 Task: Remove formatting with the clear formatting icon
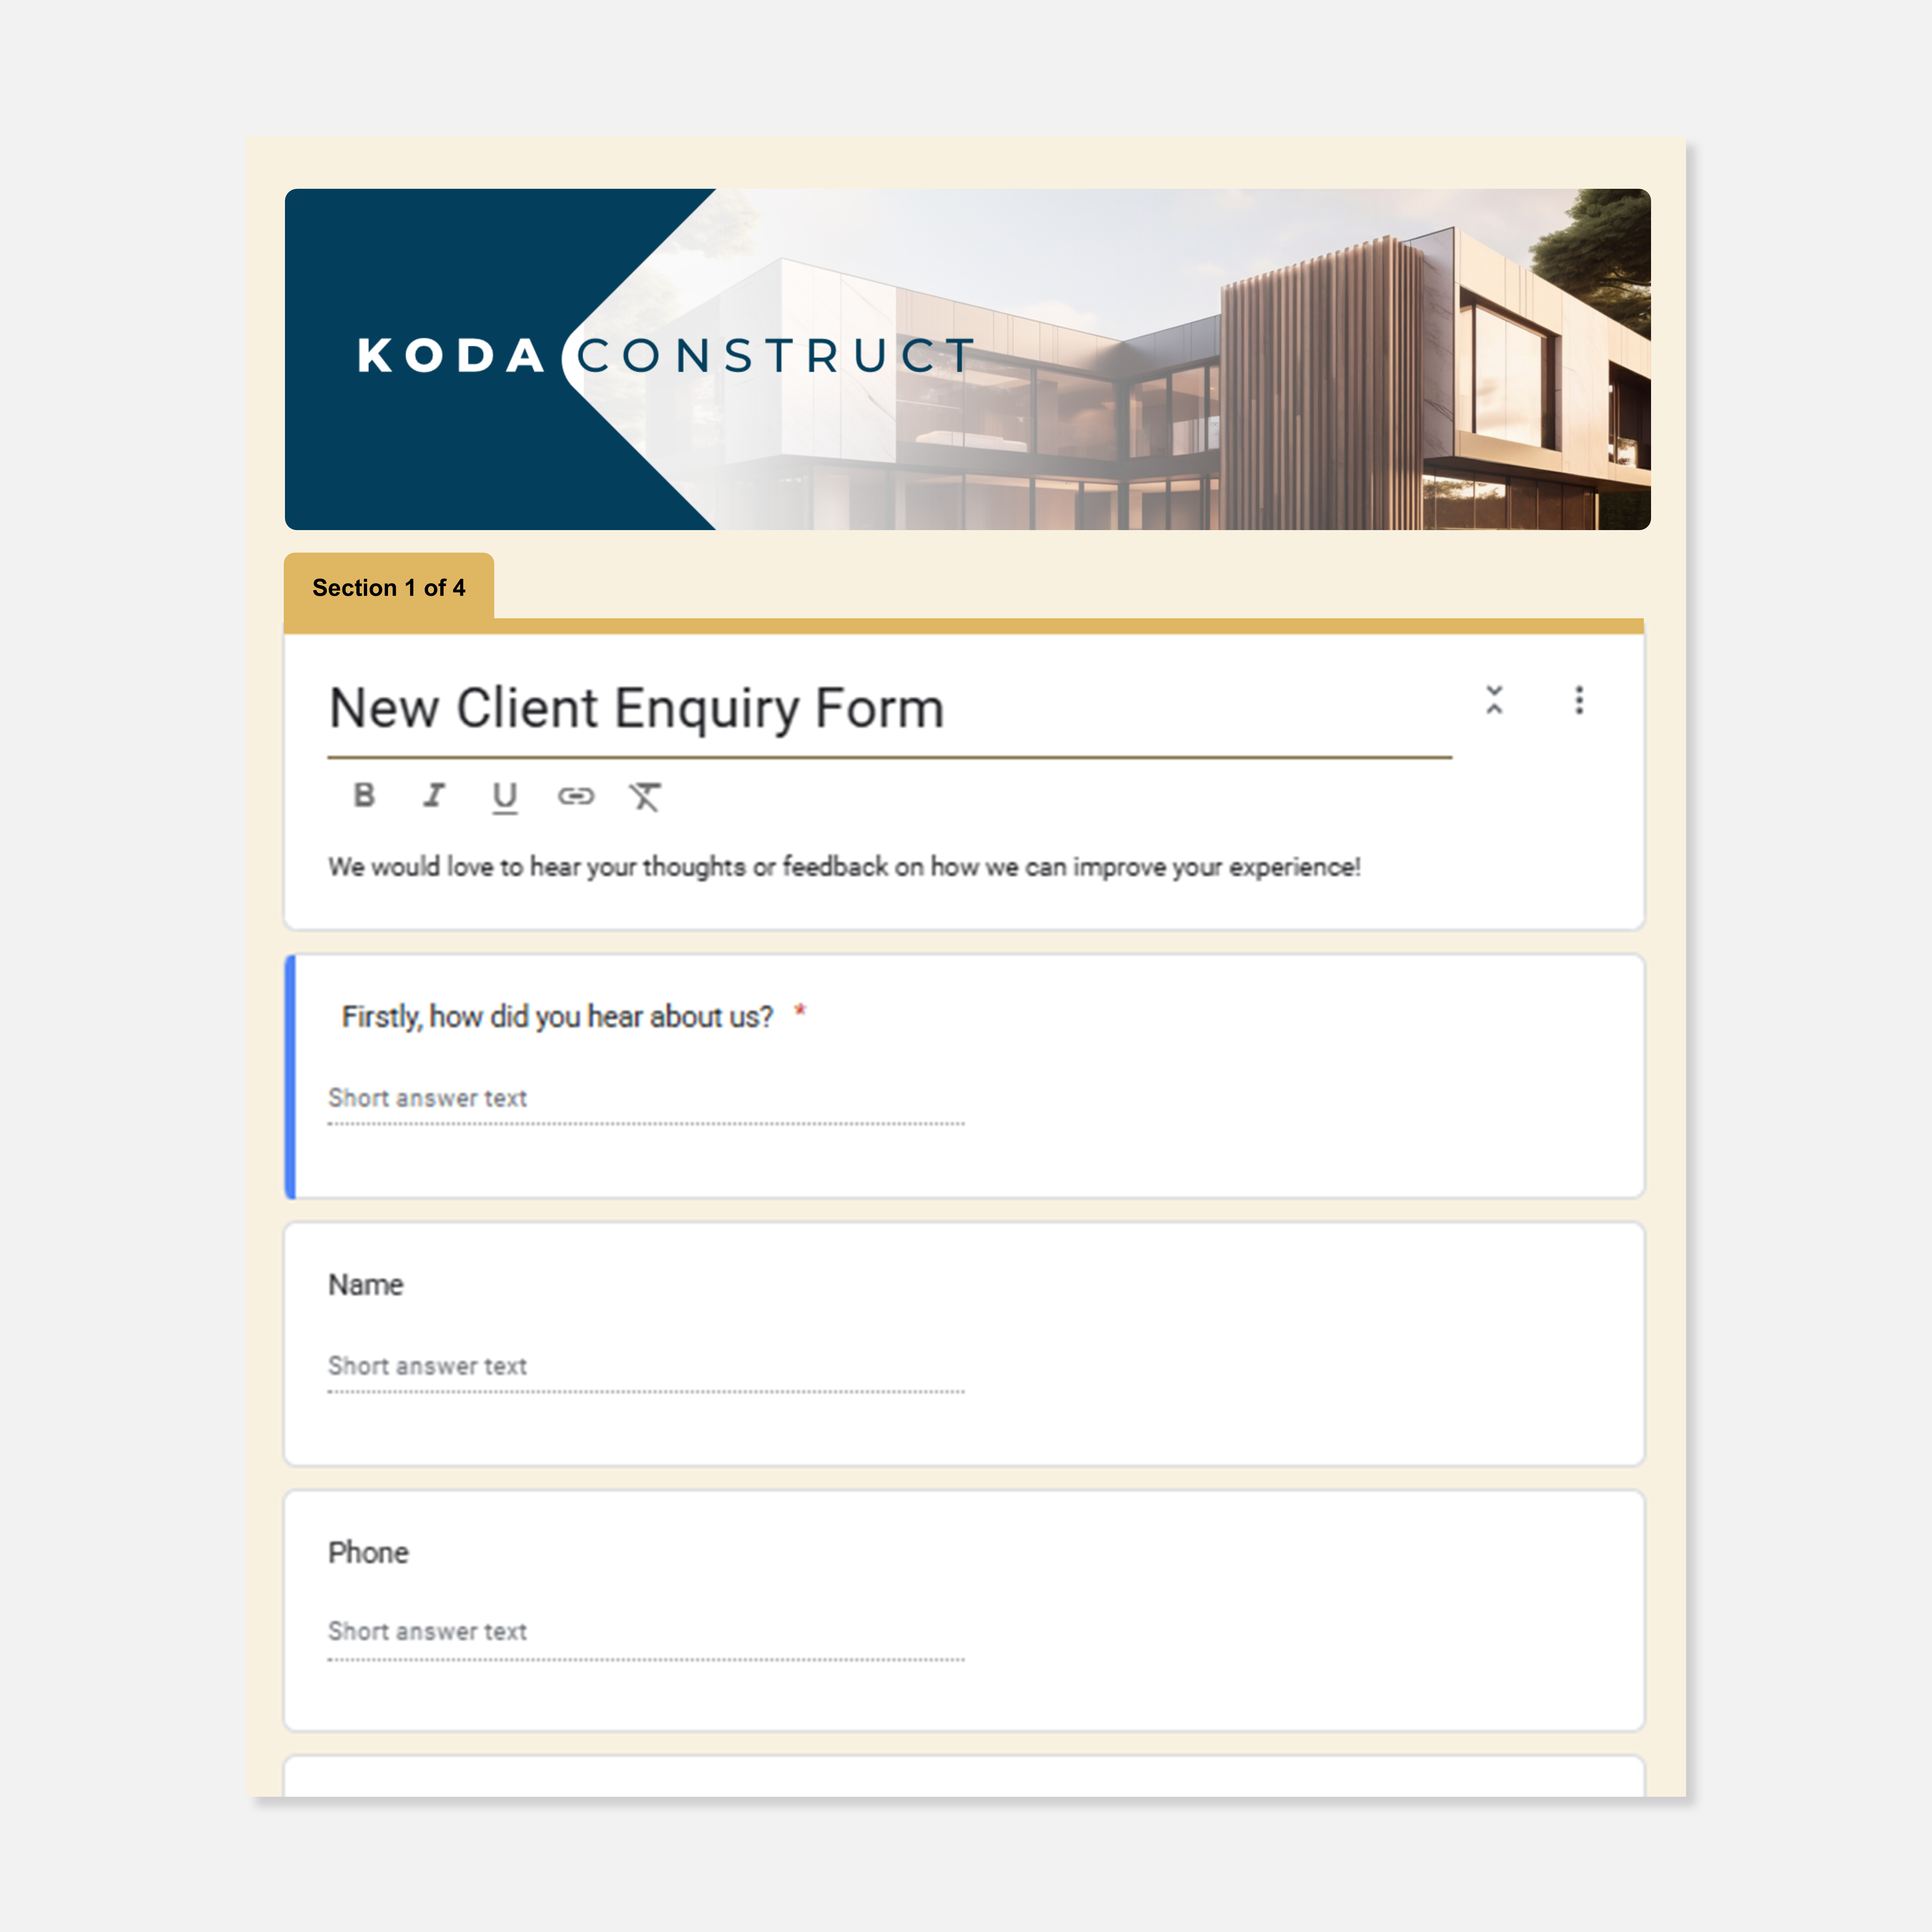pyautogui.click(x=647, y=797)
